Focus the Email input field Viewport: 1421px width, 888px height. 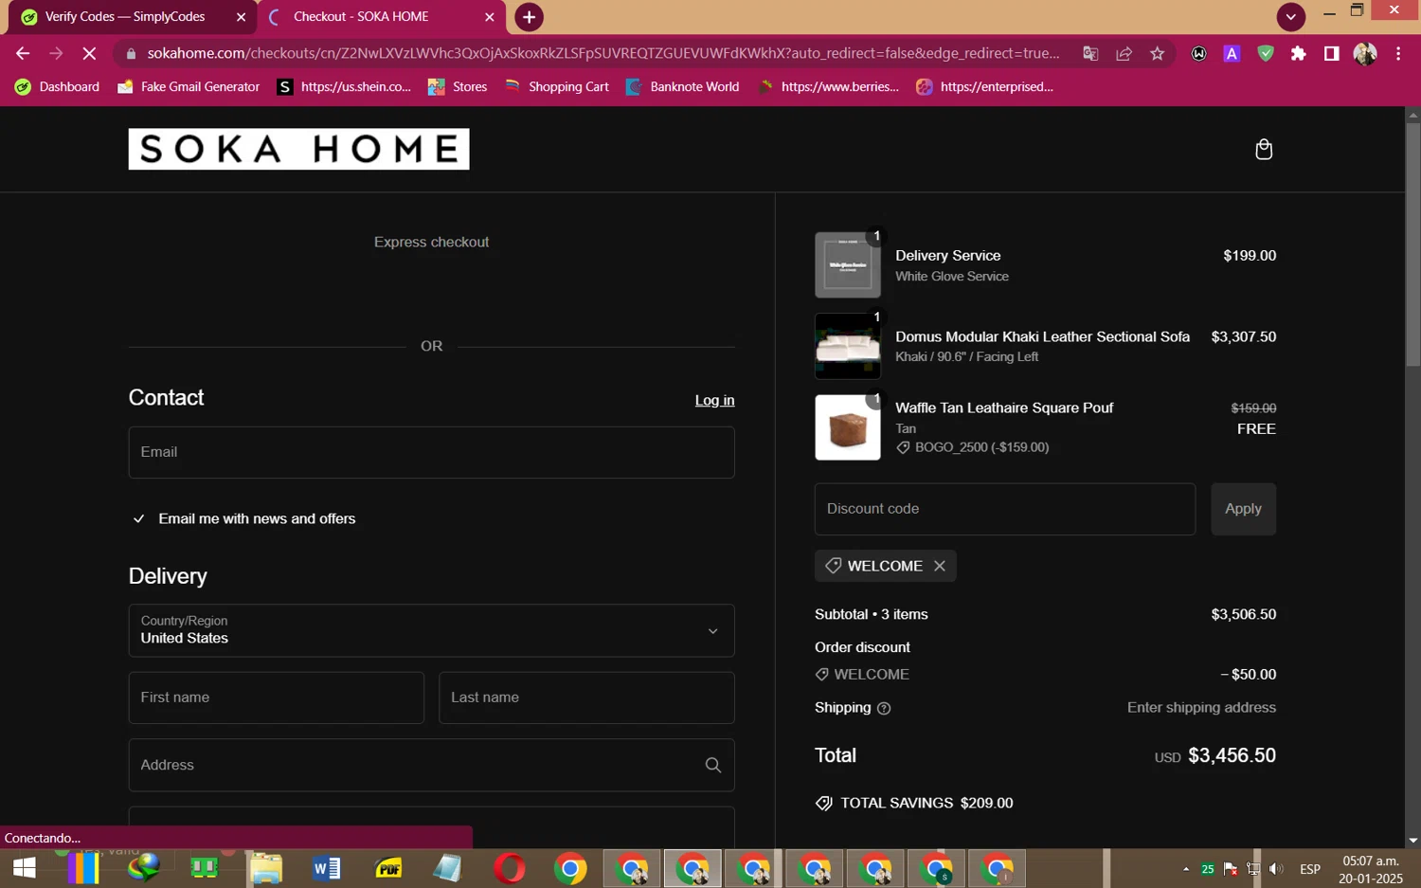click(431, 452)
